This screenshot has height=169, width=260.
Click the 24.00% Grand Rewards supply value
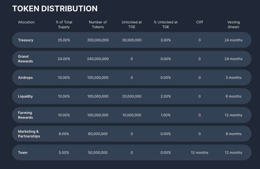[64, 59]
